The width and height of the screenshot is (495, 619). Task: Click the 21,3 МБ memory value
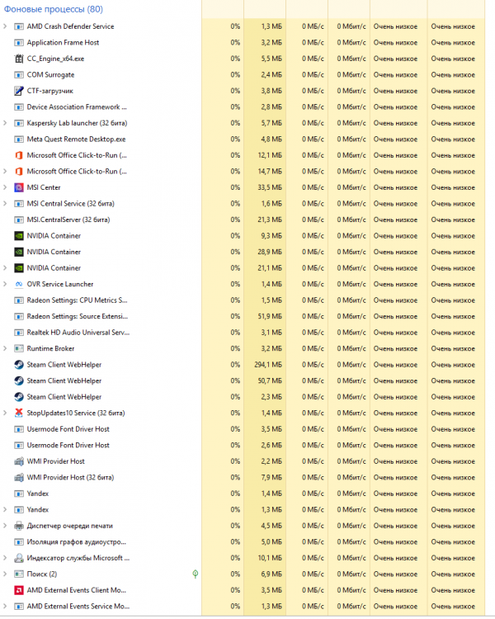pyautogui.click(x=270, y=220)
